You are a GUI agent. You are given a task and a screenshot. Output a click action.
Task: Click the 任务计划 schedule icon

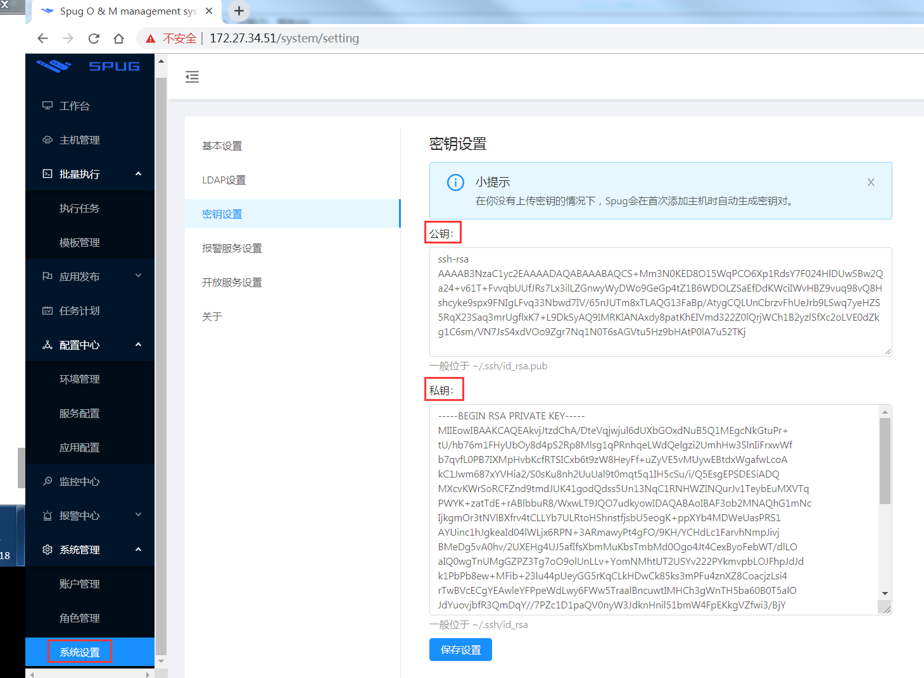[47, 311]
